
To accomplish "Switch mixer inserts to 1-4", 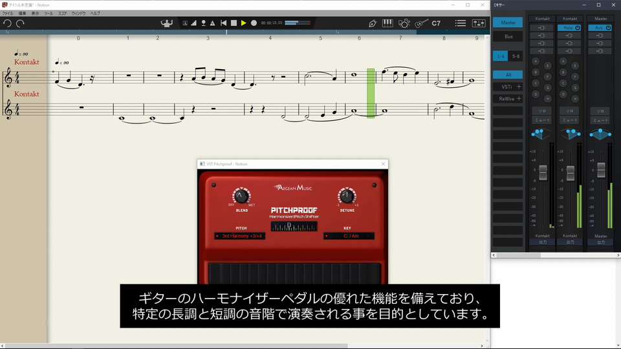I will click(x=501, y=56).
